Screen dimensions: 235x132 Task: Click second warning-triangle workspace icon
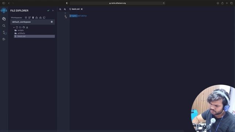[40, 18]
